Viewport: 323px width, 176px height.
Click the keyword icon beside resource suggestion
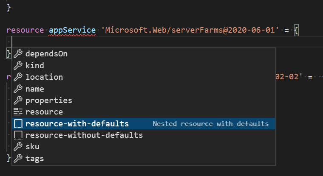(x=18, y=112)
